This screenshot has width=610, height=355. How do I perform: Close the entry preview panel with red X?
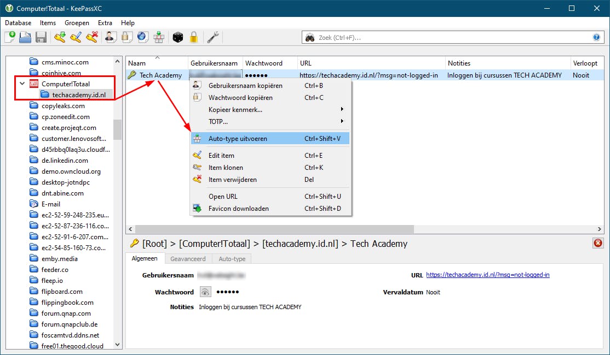click(x=598, y=243)
